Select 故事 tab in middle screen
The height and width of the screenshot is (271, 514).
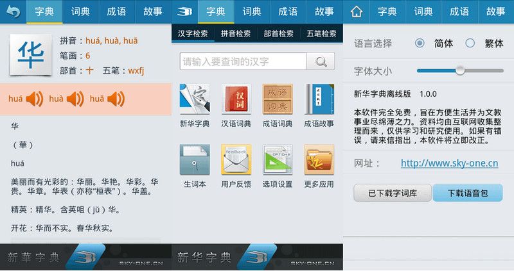tap(324, 12)
